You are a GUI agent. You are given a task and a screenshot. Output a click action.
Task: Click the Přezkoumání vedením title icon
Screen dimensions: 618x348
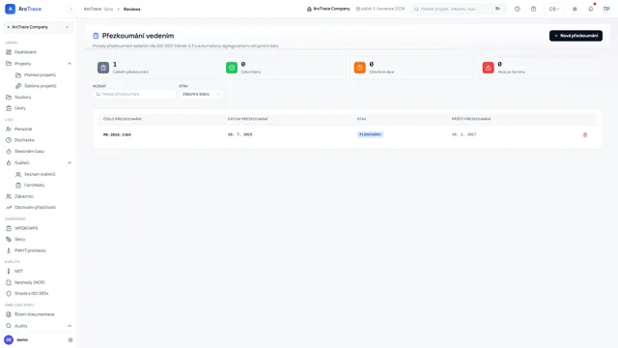(x=96, y=36)
